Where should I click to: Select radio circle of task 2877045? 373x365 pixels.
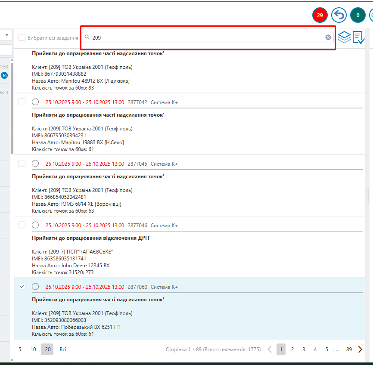tap(35, 164)
